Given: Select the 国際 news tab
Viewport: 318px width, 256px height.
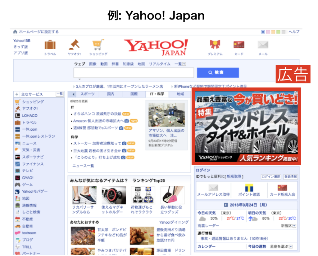Looking at the screenshot, I should (134, 94).
